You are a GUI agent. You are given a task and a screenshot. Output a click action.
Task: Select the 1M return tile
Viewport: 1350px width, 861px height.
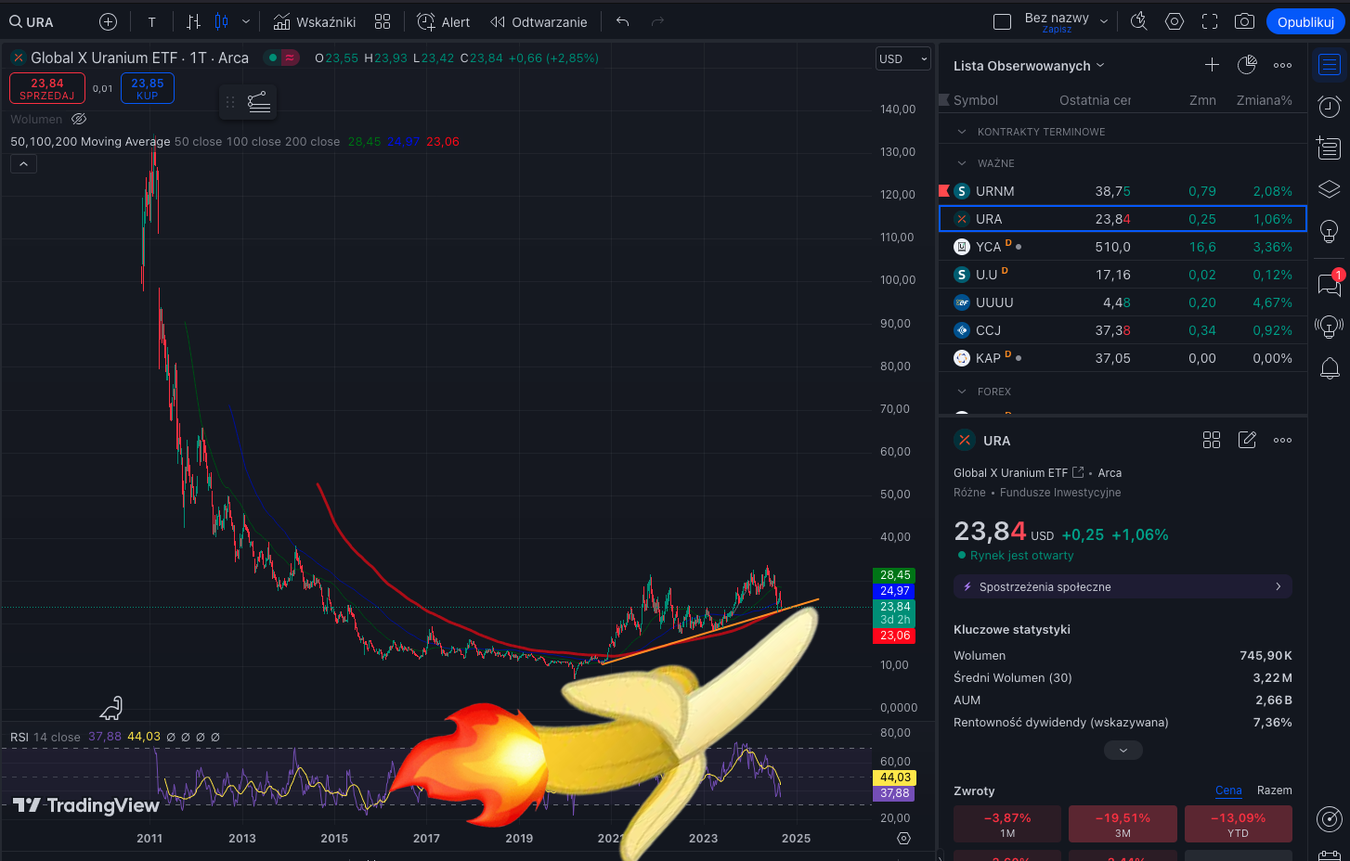point(1007,824)
